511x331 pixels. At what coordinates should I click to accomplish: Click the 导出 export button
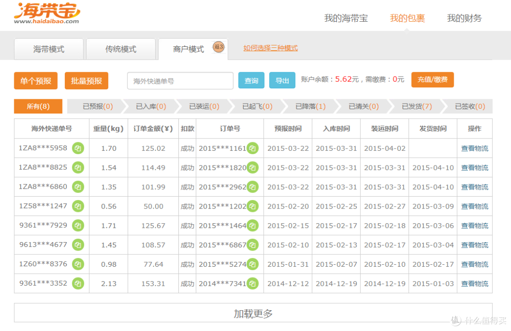tap(282, 80)
